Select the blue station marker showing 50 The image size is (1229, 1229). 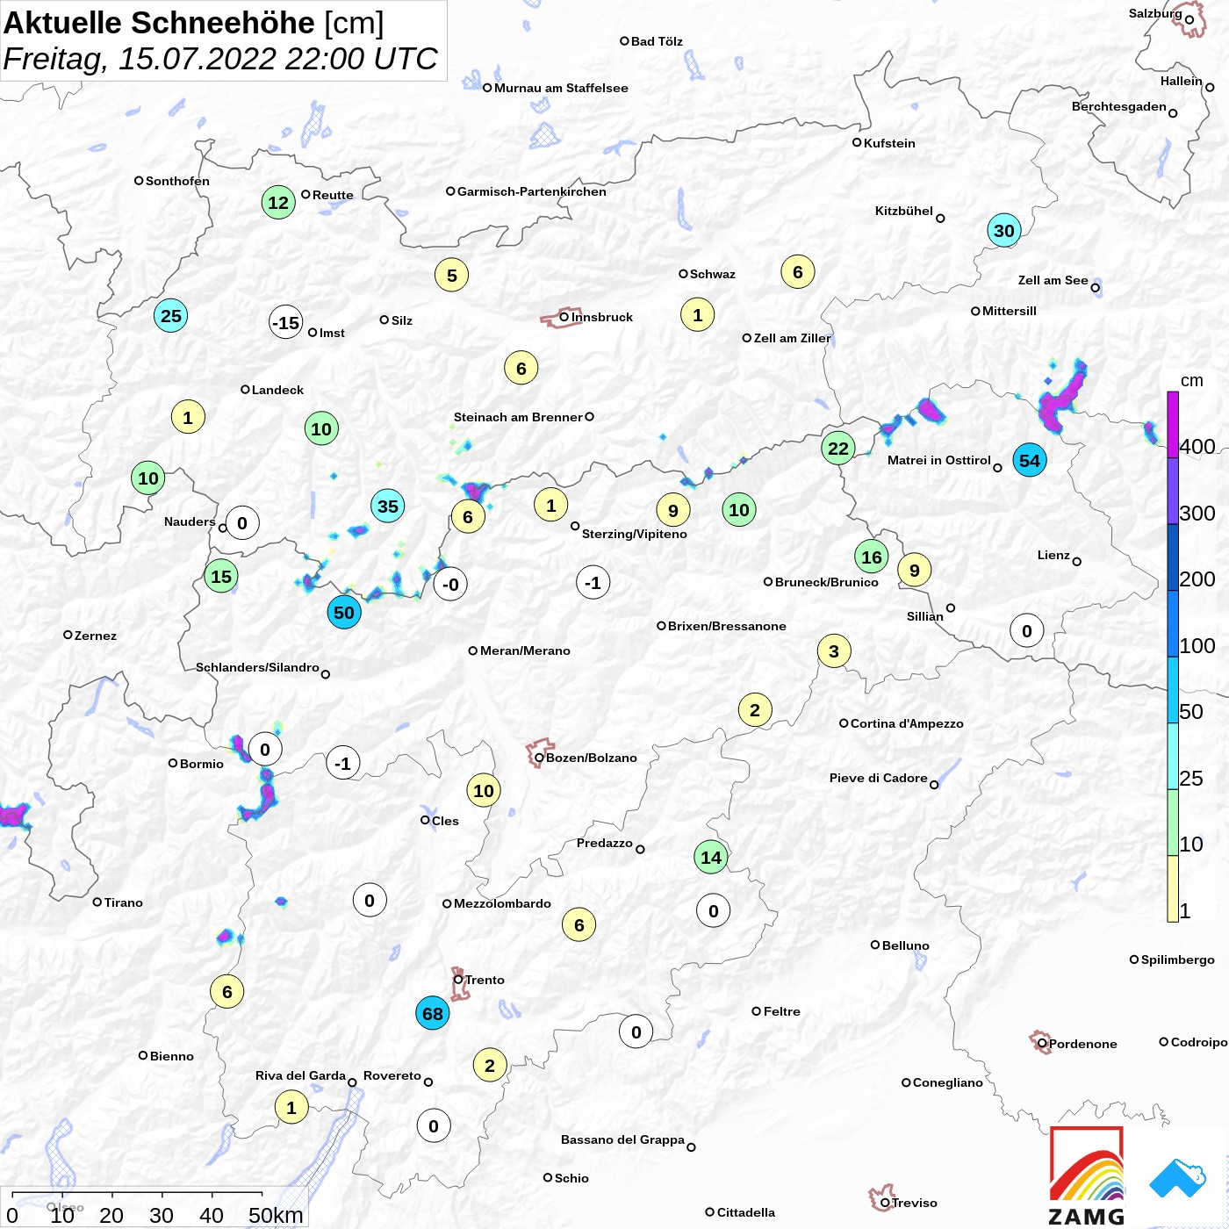(x=344, y=613)
